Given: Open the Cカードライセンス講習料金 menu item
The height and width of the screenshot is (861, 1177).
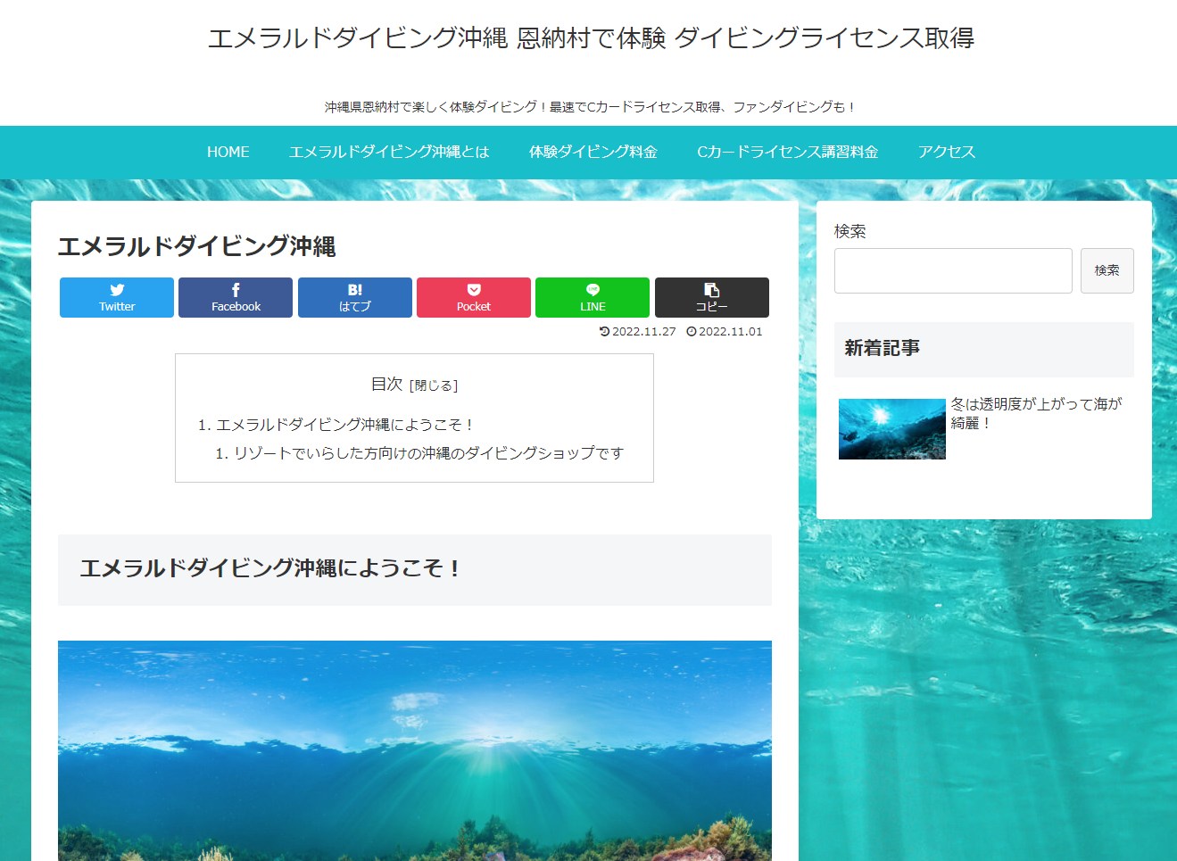Looking at the screenshot, I should pyautogui.click(x=788, y=152).
